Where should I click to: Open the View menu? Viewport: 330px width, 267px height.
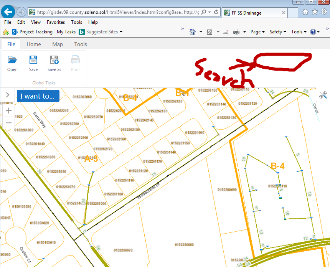36,22
